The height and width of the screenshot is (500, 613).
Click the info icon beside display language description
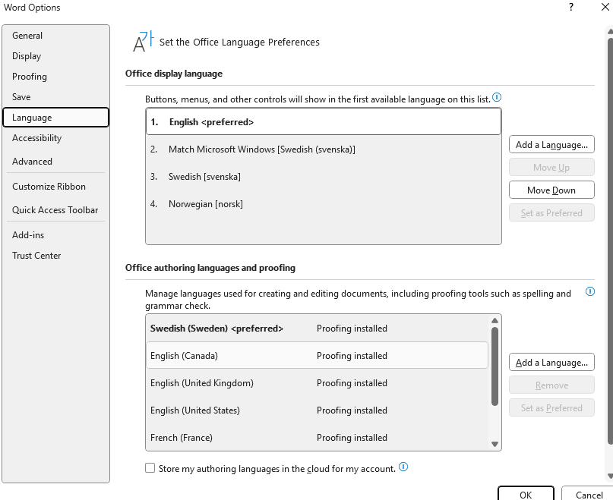coord(497,97)
